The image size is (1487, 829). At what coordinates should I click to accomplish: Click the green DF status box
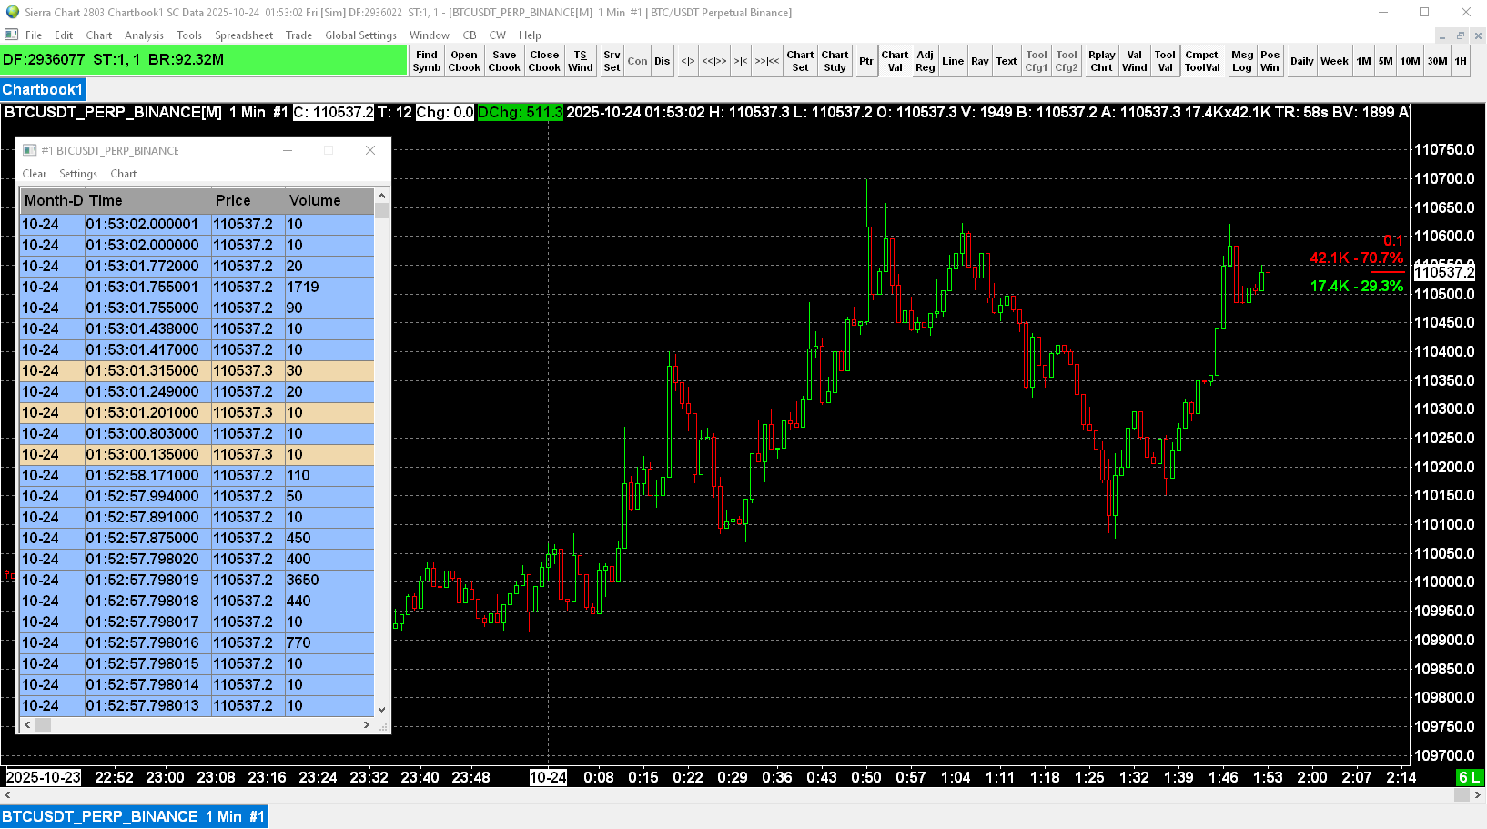click(204, 60)
